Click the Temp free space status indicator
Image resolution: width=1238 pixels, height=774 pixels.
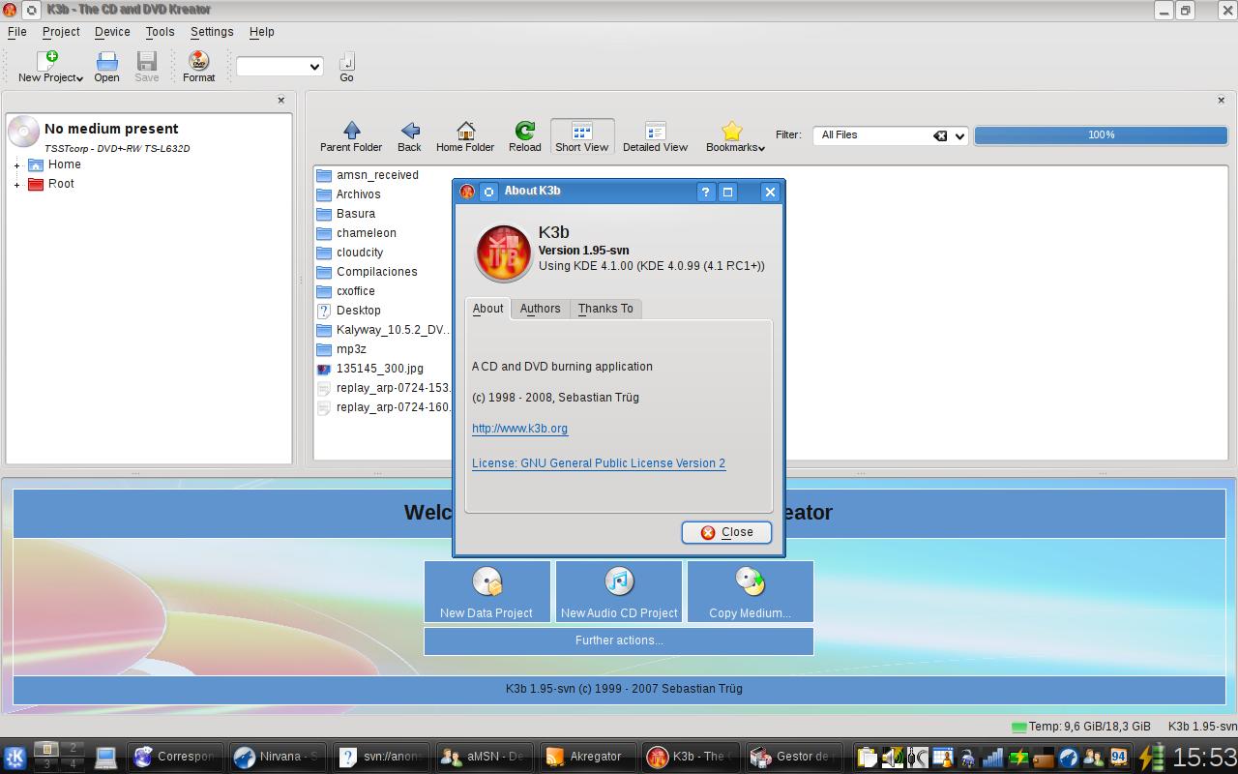click(1080, 727)
